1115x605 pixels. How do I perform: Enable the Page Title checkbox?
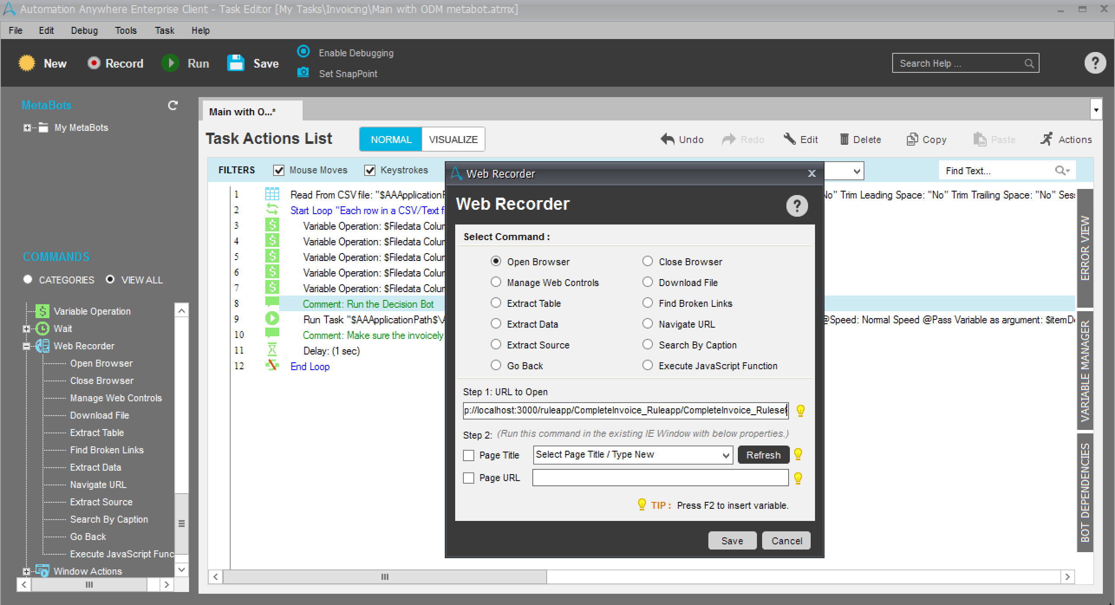469,455
